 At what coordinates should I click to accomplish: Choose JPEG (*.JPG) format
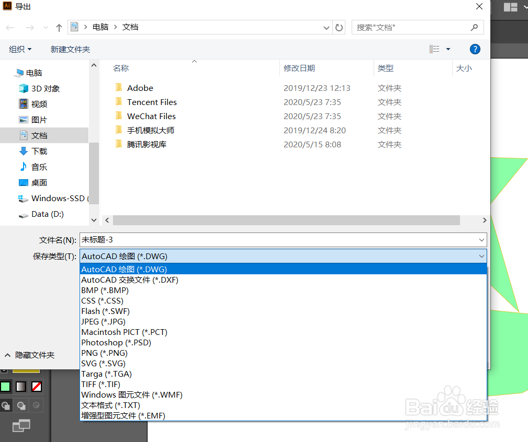pyautogui.click(x=284, y=322)
